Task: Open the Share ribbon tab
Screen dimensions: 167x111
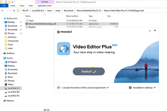Action: pos(22,6)
